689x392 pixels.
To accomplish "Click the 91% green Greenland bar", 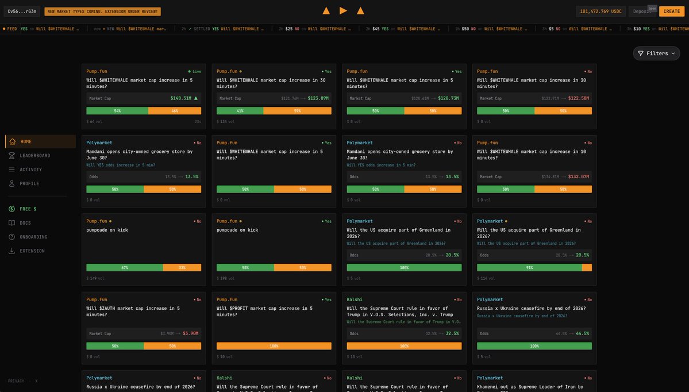I will point(529,268).
